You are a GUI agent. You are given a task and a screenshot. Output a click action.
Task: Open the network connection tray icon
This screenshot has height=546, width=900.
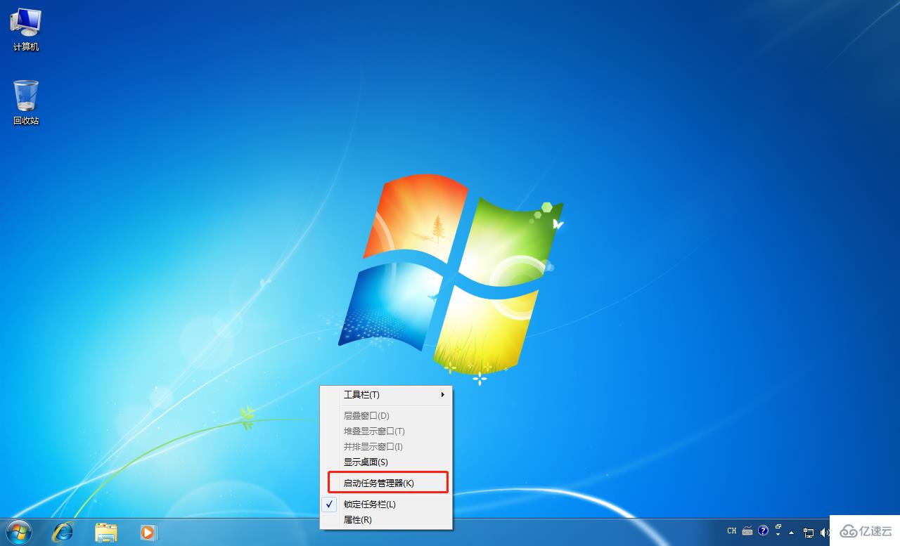pos(809,533)
